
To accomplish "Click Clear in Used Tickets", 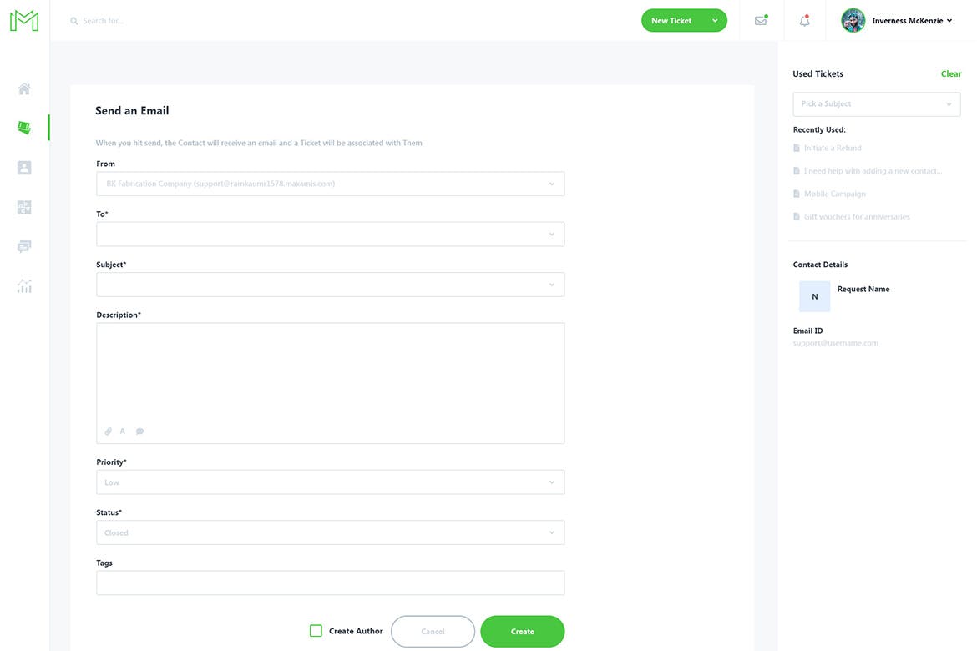I will (951, 73).
